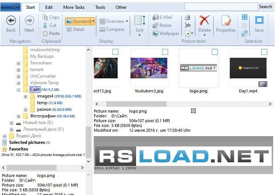Open the Tools tab
Screen dimensions: 275x195
[100, 7]
